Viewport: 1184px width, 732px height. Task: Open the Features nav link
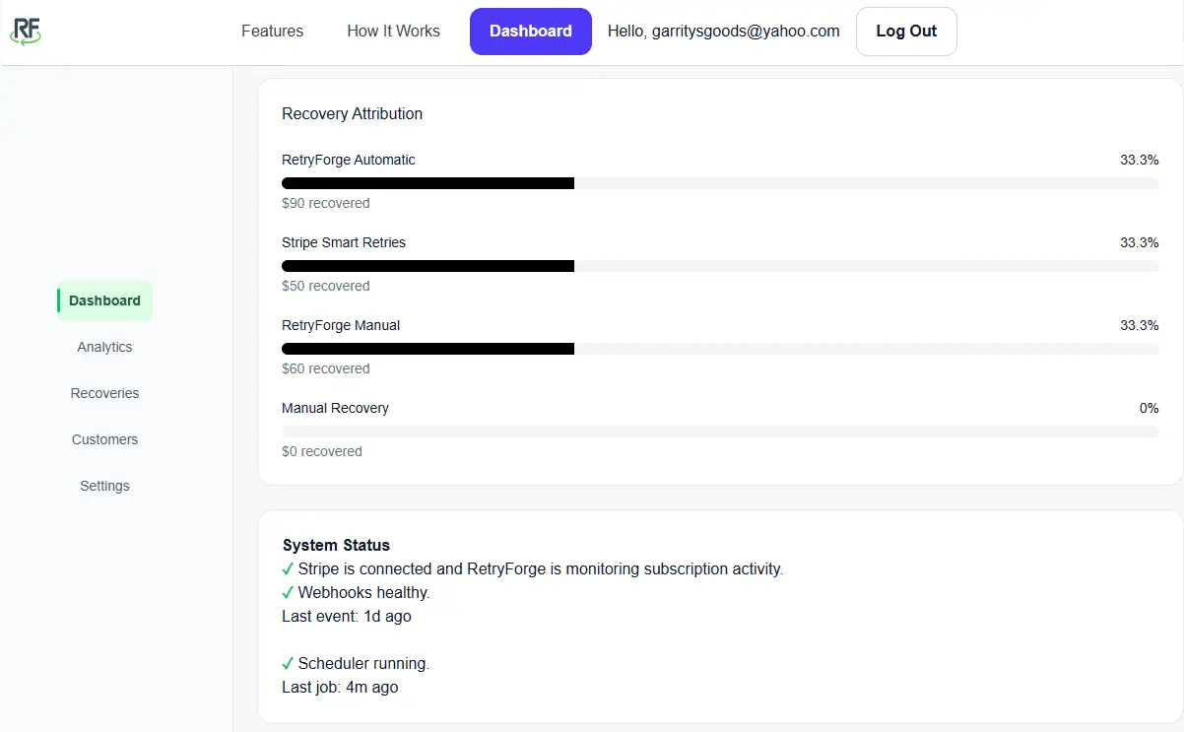[272, 32]
